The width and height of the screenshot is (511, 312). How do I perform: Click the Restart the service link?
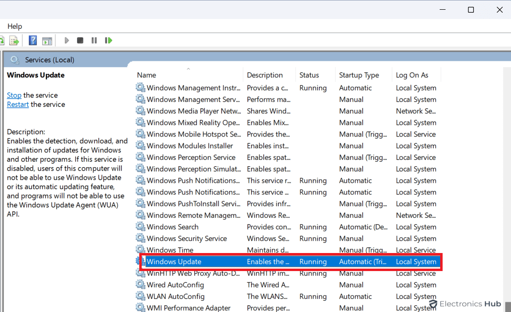(18, 104)
